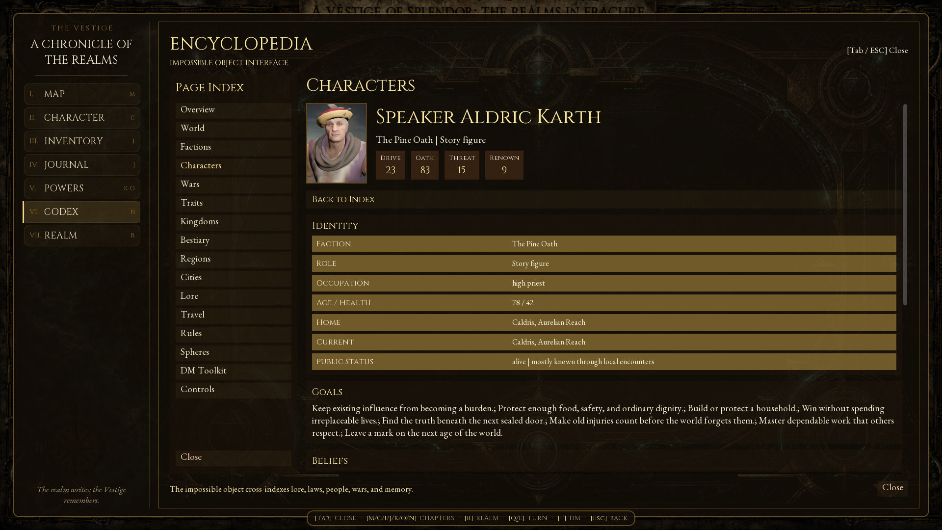Click the Age / Health row 78 / 42
The image size is (942, 530).
pos(604,303)
